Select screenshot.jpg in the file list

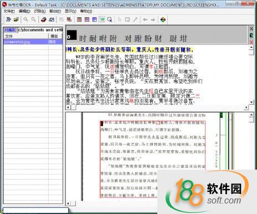pyautogui.click(x=33, y=42)
